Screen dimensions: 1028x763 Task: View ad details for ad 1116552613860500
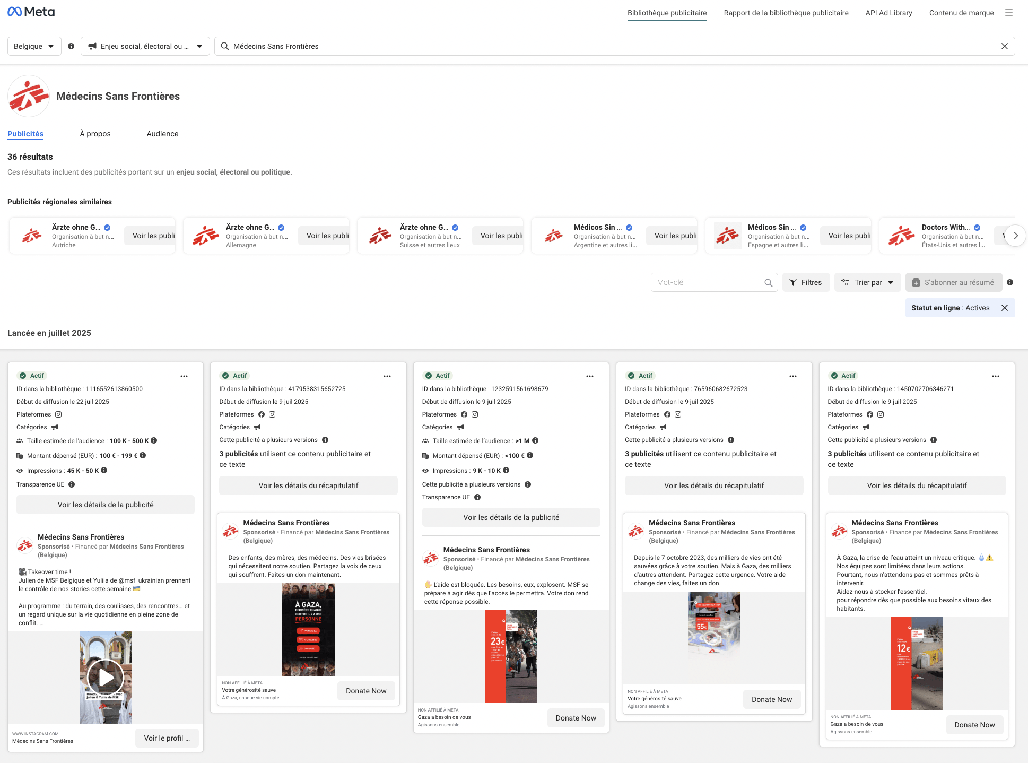[x=106, y=505]
